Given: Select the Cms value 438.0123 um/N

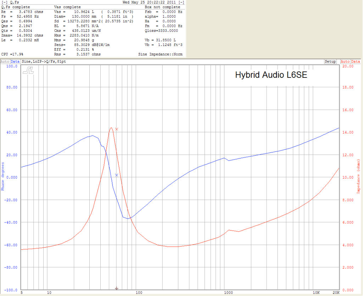Looking at the screenshot, I should point(86,31).
